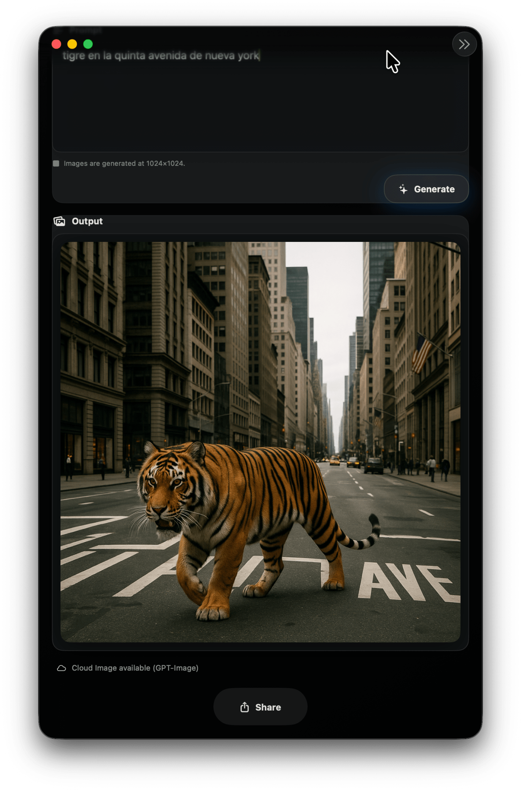Click the small square icon beside image size note
The image size is (521, 790).
point(56,164)
